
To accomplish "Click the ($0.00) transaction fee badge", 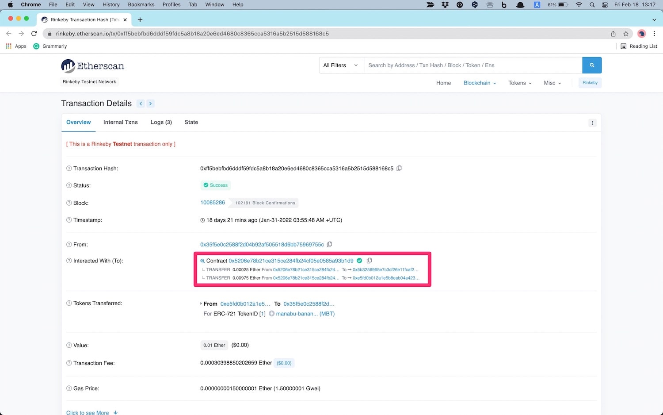I will click(x=284, y=363).
